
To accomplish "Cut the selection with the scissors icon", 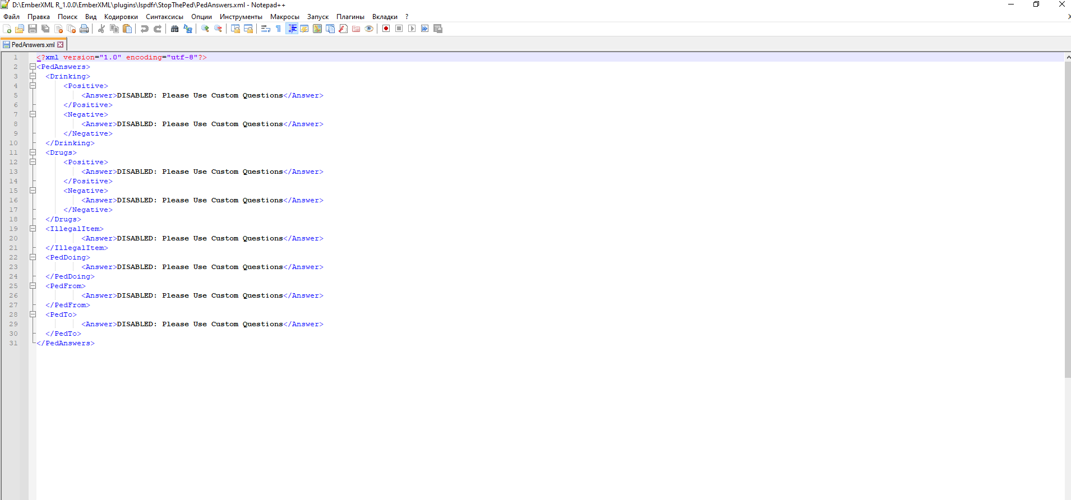I will [x=101, y=29].
